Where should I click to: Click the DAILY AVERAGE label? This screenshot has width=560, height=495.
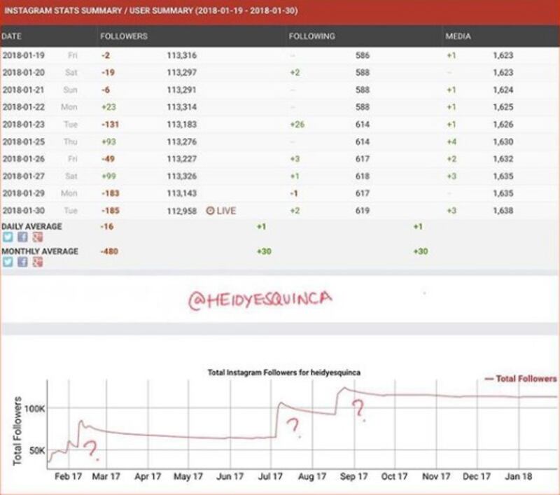click(31, 226)
